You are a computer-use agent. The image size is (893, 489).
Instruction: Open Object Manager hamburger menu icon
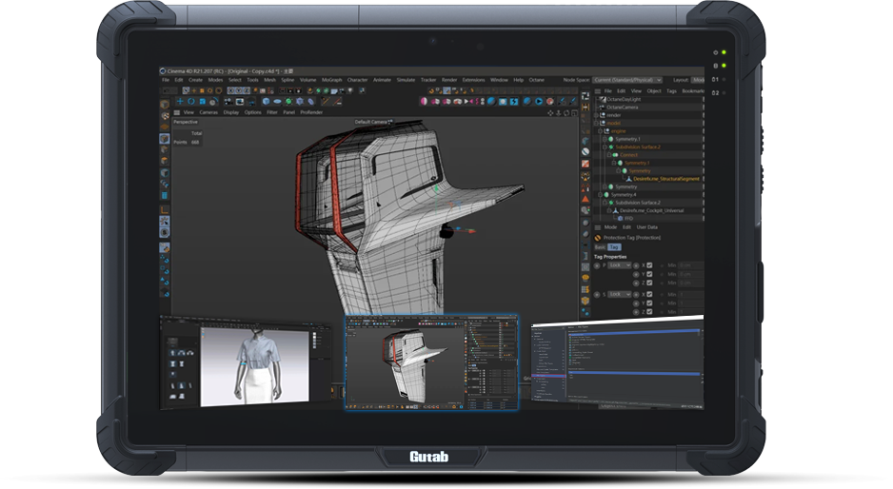[598, 91]
